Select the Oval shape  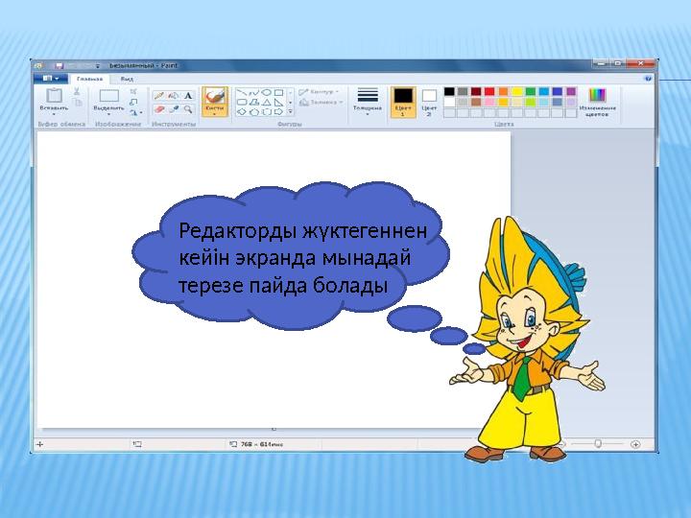[266, 92]
